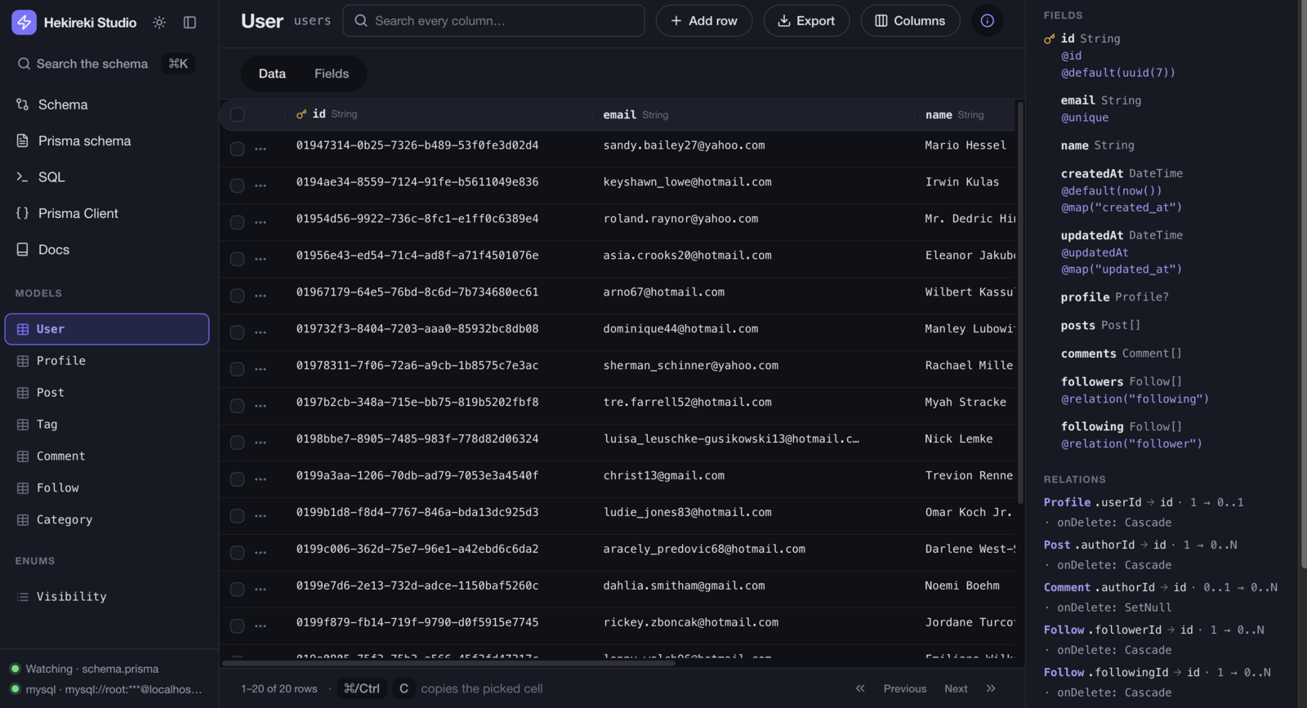
Task: Open the SQL console
Action: tap(109, 177)
